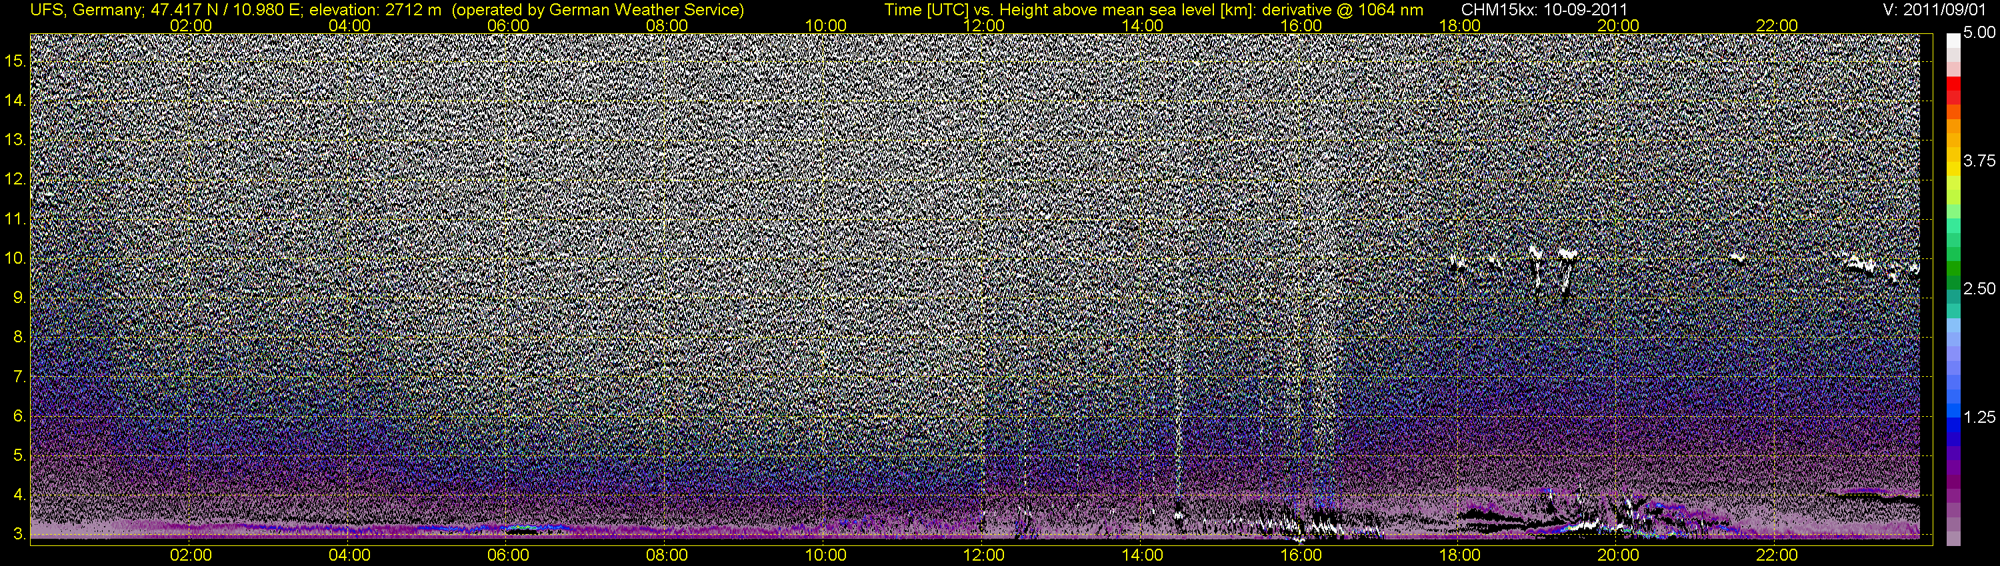Click the '06:00' label on the top time axis

(x=509, y=25)
